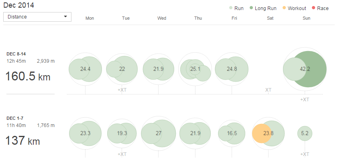The height and width of the screenshot is (164, 340).
Task: Click the 24.4 Monday run bubble
Action: [85, 69]
